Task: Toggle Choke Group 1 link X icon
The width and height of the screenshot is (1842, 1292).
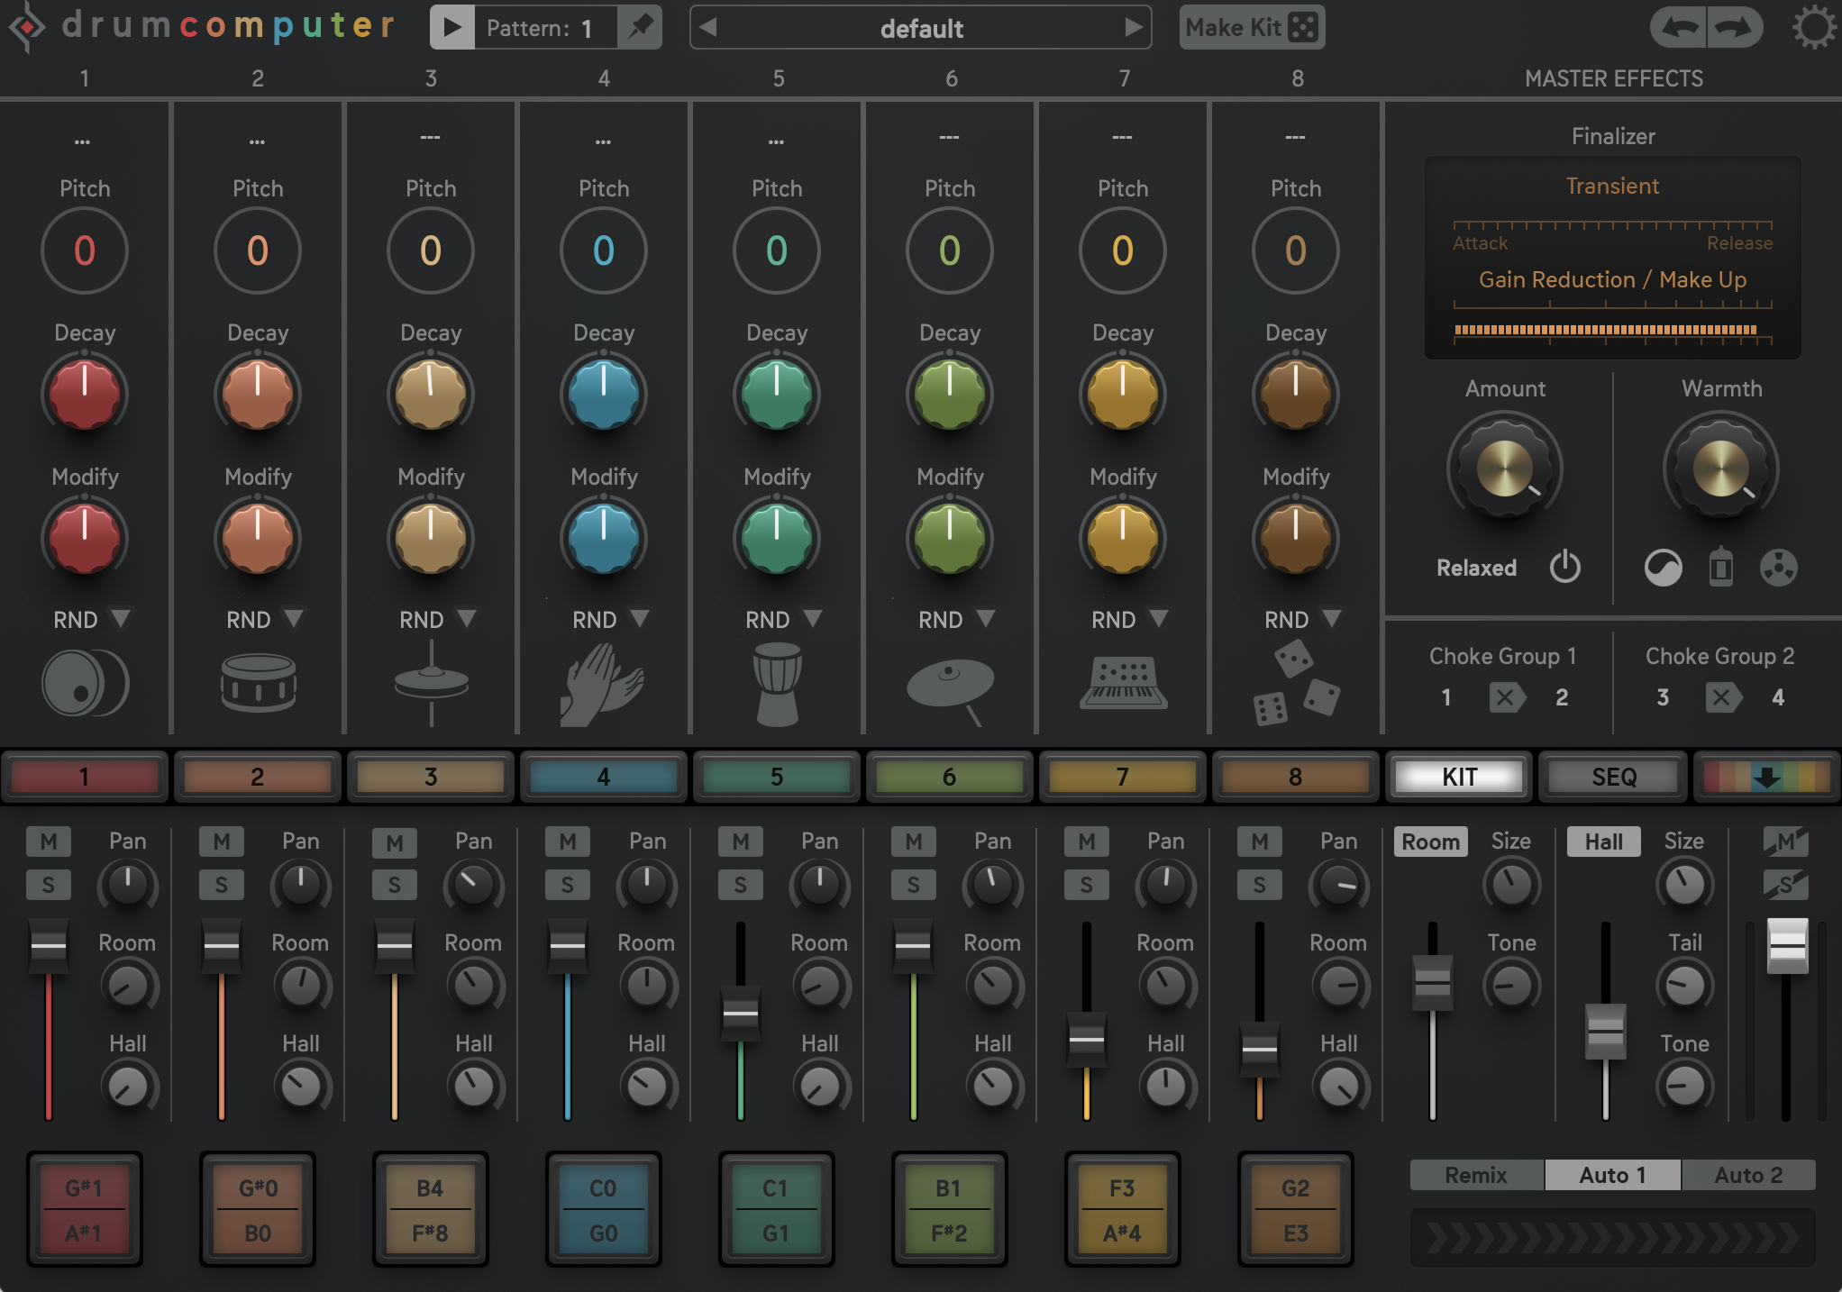Action: (x=1507, y=697)
